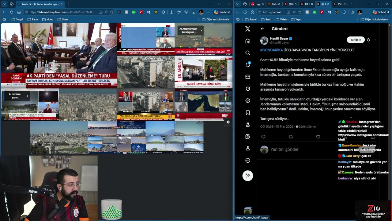Open browser settings ellipsis in X window
Screen dimensions: 392x221
(x=367, y=12)
